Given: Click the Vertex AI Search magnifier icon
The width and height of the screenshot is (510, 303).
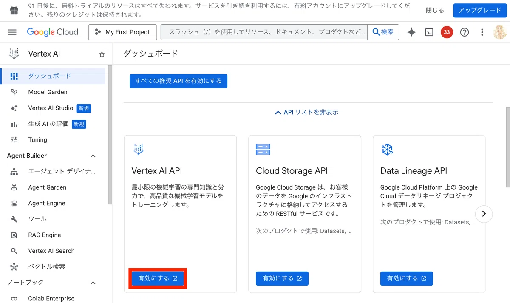Looking at the screenshot, I should [x=14, y=251].
